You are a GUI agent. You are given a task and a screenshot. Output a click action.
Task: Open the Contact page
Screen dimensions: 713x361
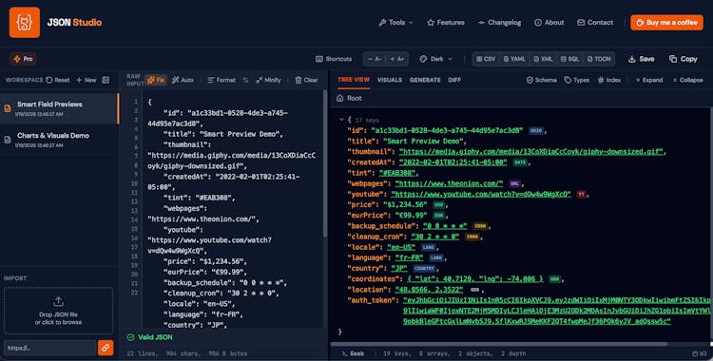click(595, 22)
